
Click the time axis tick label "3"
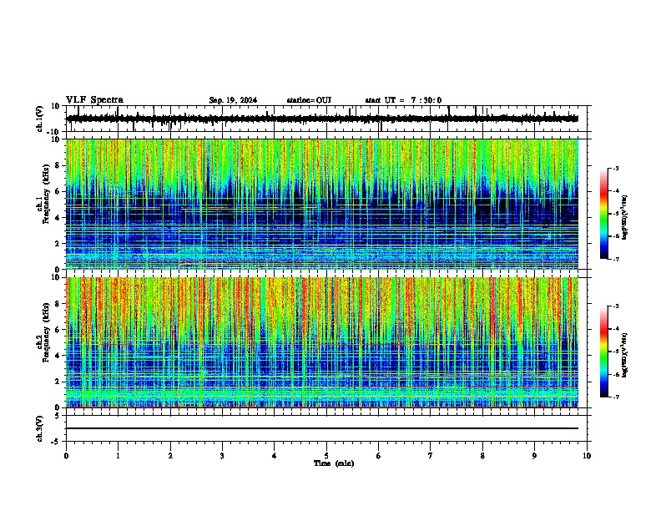coord(222,456)
